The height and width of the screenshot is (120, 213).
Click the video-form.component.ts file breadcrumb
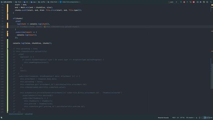tap(70, 2)
